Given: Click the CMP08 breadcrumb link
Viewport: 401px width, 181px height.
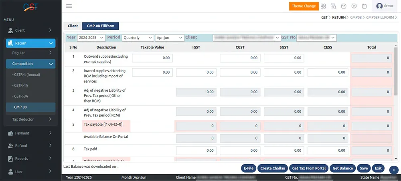Looking at the screenshot, I should (x=356, y=18).
